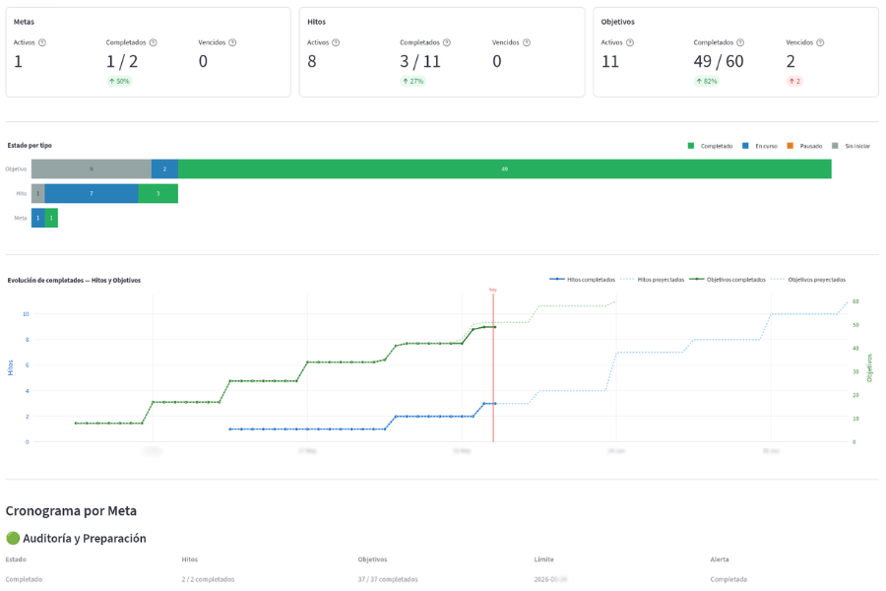
Task: Show tooltip icon for Objetivos Activos
Action: pos(630,42)
